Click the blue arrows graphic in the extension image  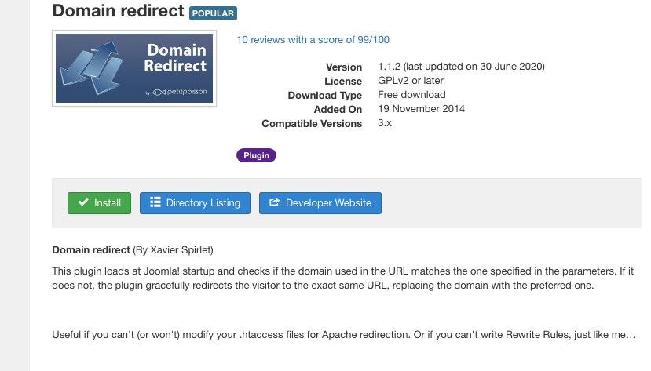point(92,68)
